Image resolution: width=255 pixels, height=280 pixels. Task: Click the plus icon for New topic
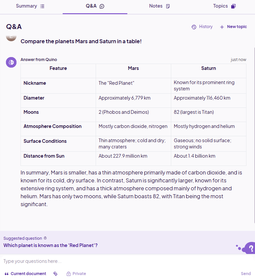(222, 27)
